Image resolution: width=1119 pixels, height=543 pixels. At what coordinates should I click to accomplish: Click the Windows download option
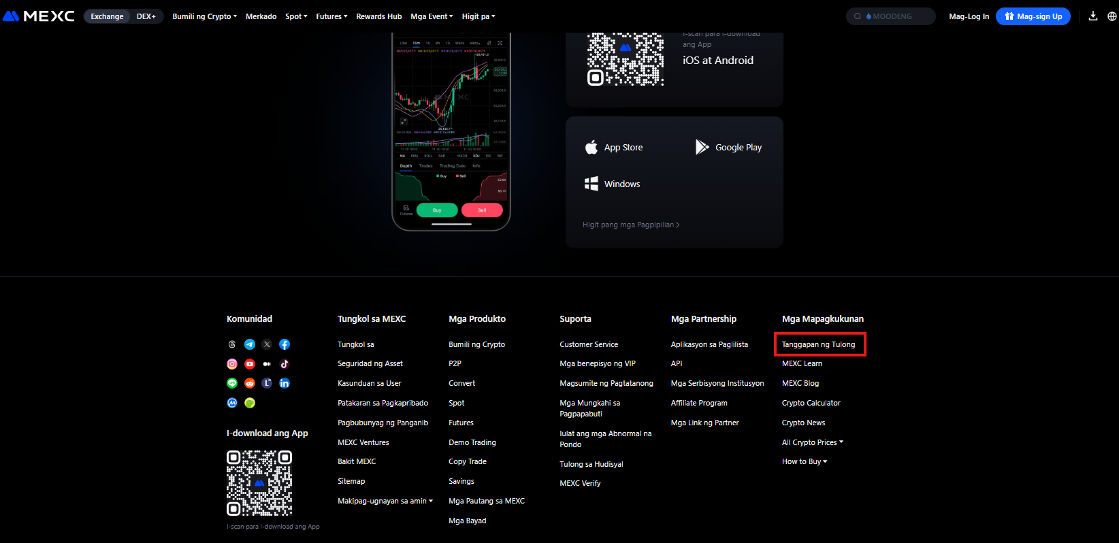coord(612,184)
